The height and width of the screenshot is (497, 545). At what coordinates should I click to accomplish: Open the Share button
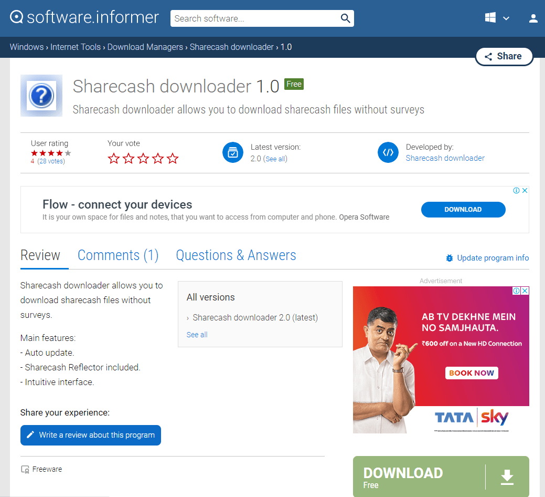[x=504, y=56]
